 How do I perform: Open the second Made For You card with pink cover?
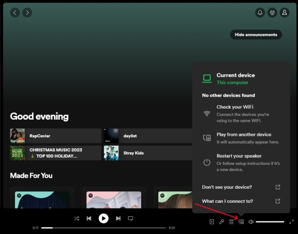click(x=114, y=198)
